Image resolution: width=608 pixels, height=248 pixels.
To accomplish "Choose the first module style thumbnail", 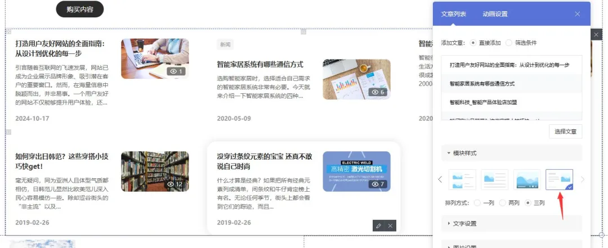I will tap(462, 179).
